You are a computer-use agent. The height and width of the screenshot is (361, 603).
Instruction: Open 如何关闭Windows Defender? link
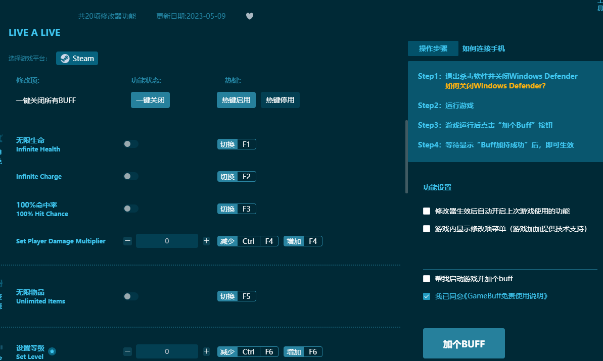click(x=495, y=86)
